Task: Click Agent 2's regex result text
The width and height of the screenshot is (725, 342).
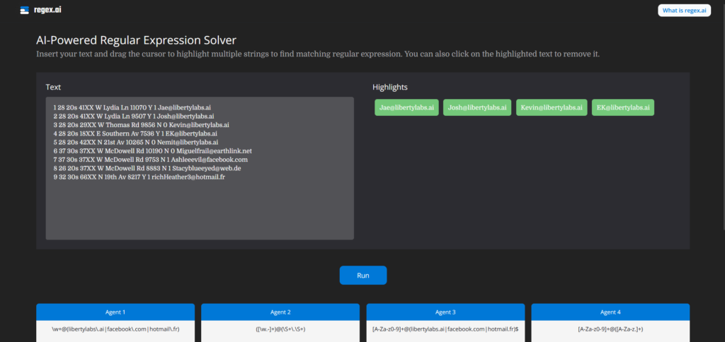Action: [280, 329]
